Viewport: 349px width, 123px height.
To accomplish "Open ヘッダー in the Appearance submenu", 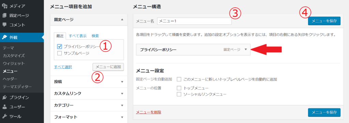I will click(10, 79).
